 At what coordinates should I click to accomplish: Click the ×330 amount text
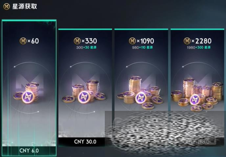point(89,41)
